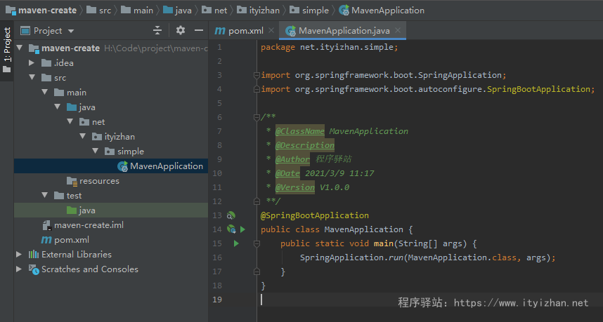Hide the Project panel with minimize icon

[x=199, y=30]
